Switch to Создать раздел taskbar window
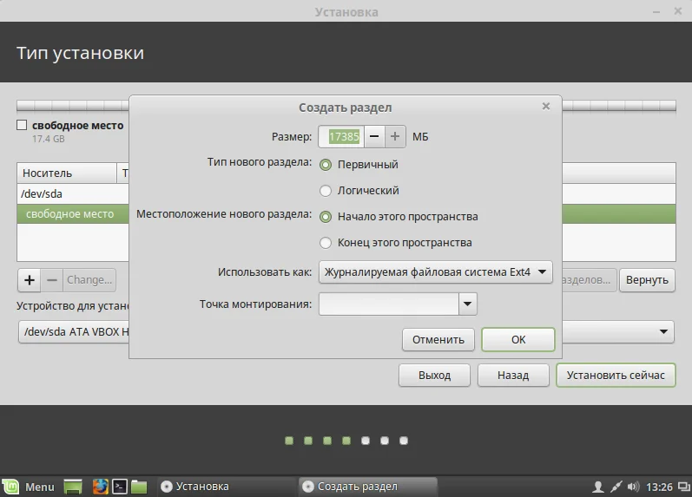Image resolution: width=692 pixels, height=497 pixels. click(368, 487)
